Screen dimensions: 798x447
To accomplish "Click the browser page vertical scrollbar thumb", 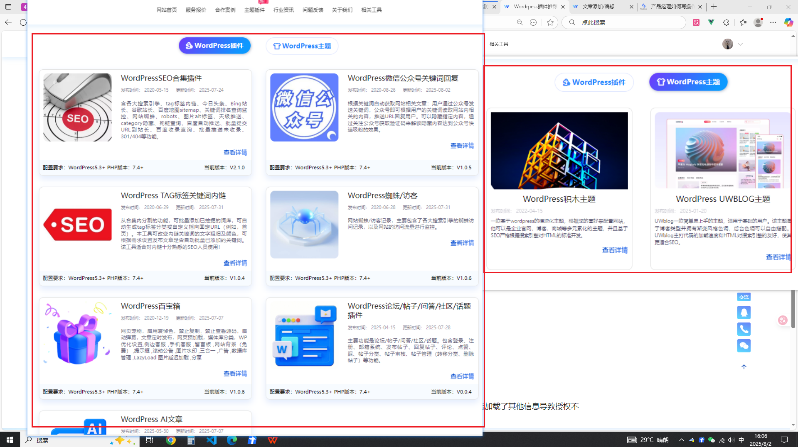I will (x=793, y=309).
